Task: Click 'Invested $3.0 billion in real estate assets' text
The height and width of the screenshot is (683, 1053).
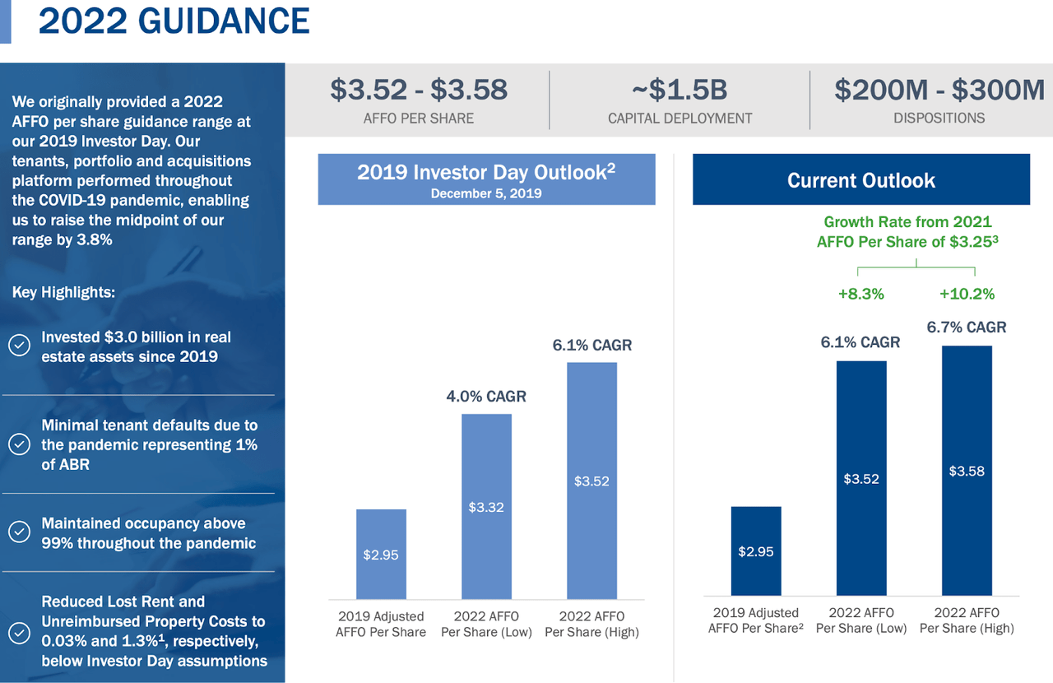Action: 137,346
